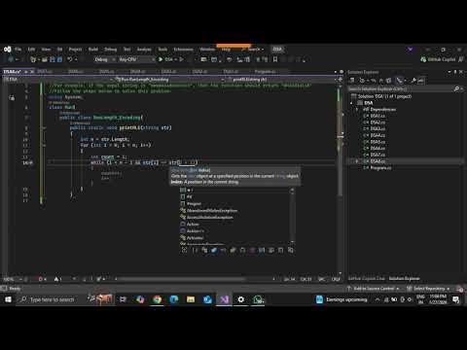Select DSA4.cs in Solution Explorer
The height and width of the screenshot is (350, 467).
click(377, 135)
